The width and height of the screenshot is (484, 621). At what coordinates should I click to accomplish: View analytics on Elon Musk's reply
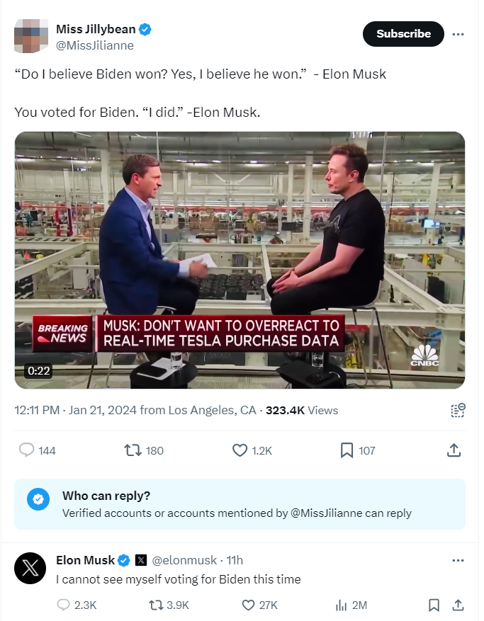(x=341, y=605)
